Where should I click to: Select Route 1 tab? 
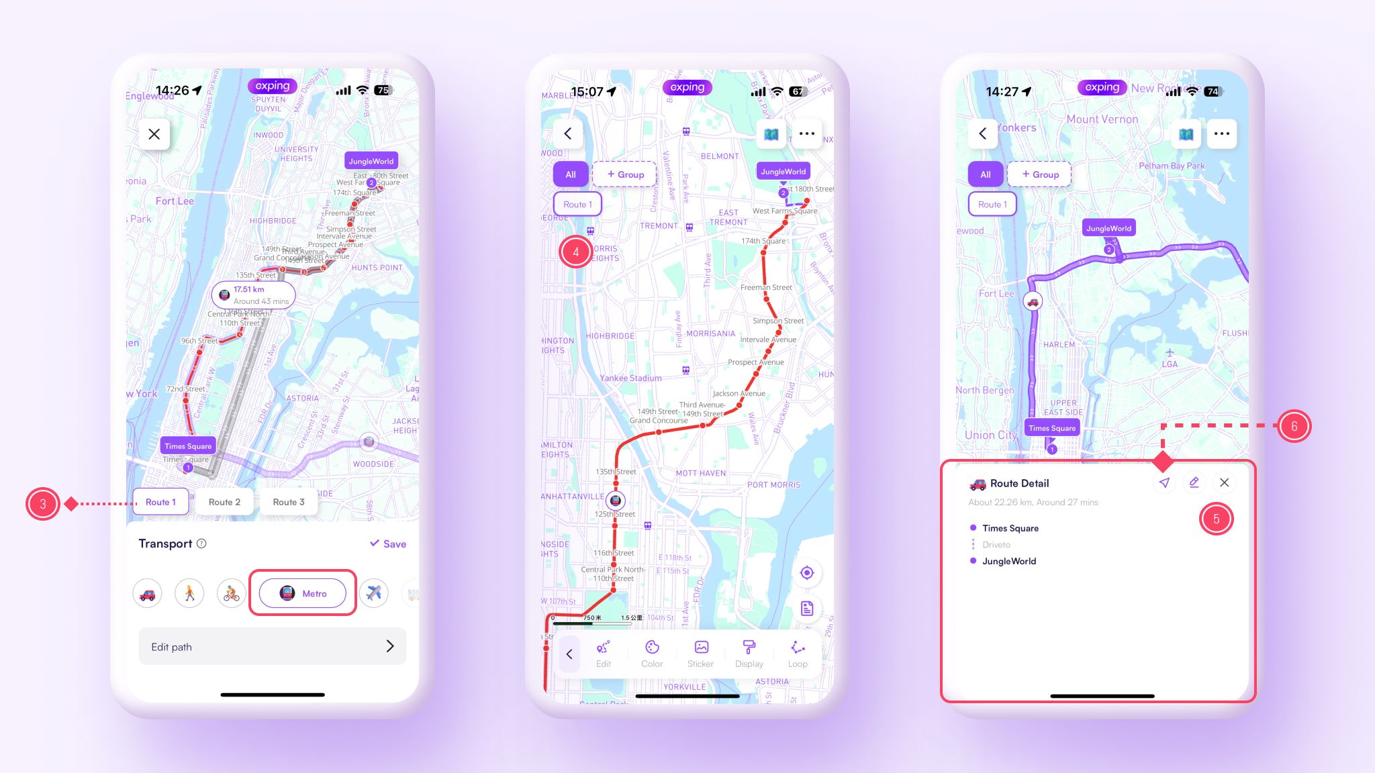160,502
